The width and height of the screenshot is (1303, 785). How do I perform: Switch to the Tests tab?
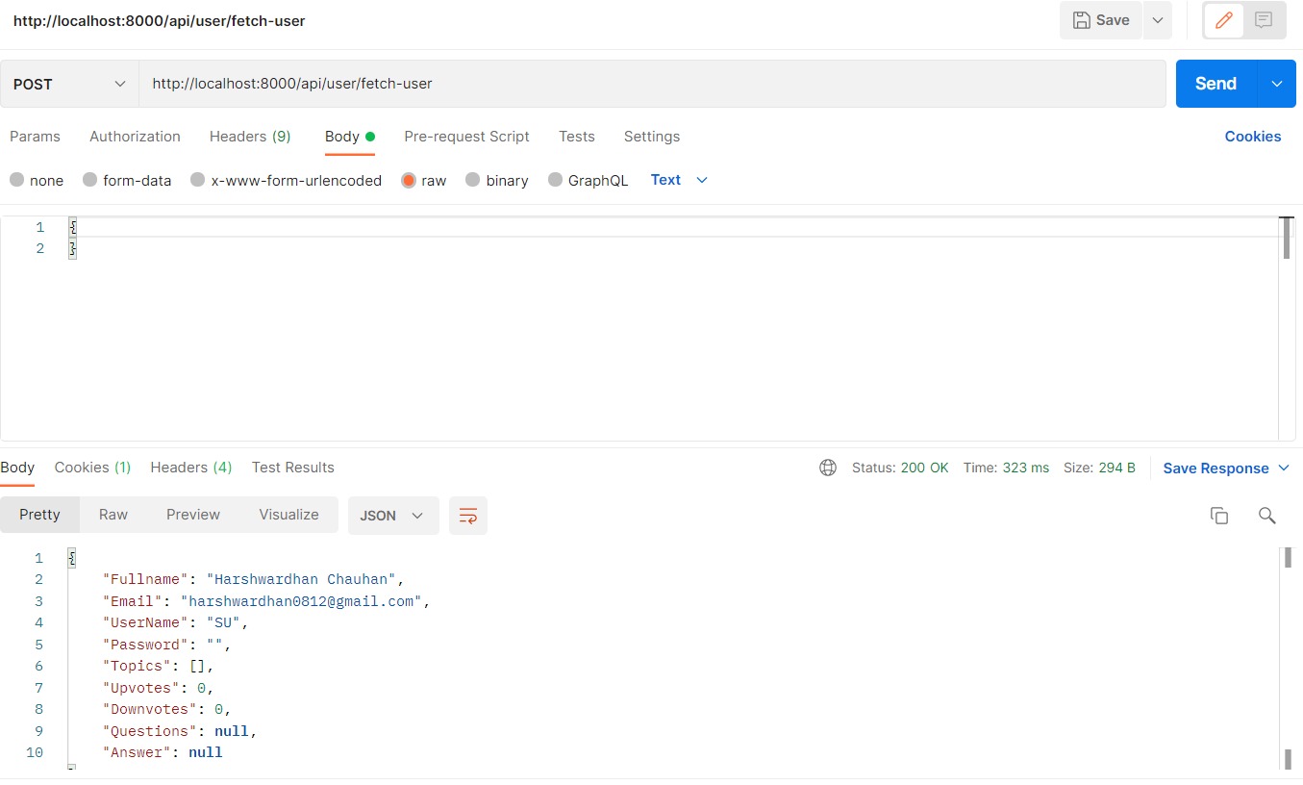click(x=576, y=137)
